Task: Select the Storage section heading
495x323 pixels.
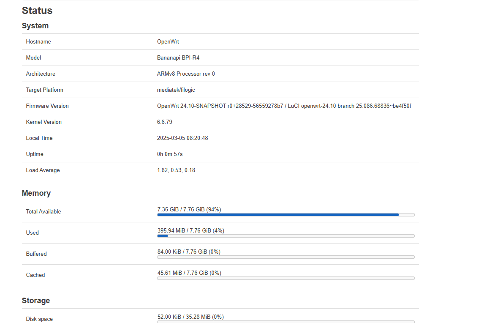Action: pyautogui.click(x=35, y=301)
